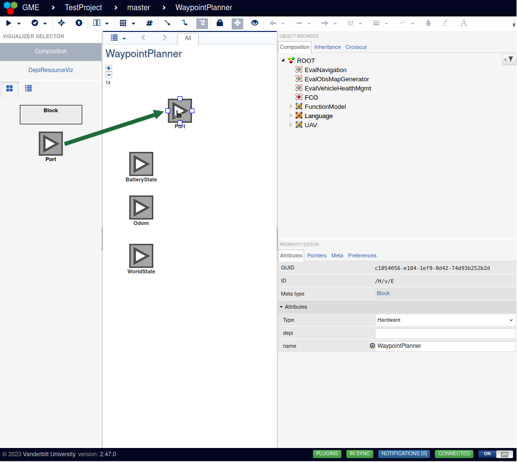Open dropdown arrow beside split-panel icon
The width and height of the screenshot is (517, 462).
[x=107, y=23]
